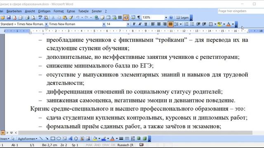Click spelling status book icon in status bar
This screenshot has height=148, width=264.
[141, 145]
